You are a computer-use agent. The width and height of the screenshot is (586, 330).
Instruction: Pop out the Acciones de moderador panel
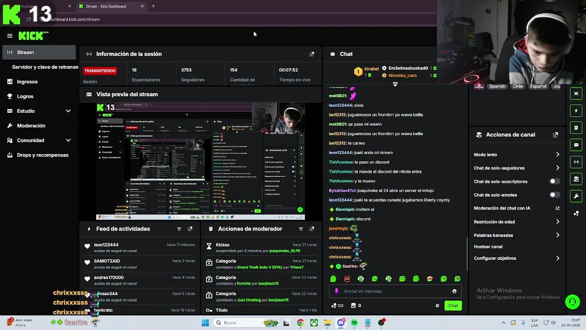pyautogui.click(x=312, y=229)
